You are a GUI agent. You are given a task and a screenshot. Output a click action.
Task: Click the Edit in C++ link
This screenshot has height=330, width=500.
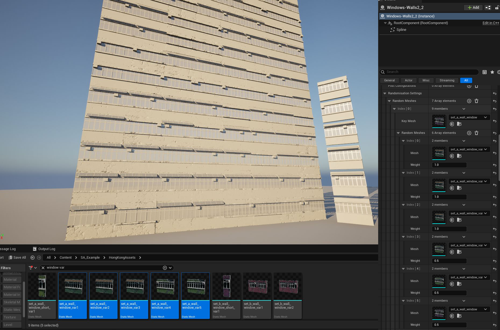pos(491,23)
